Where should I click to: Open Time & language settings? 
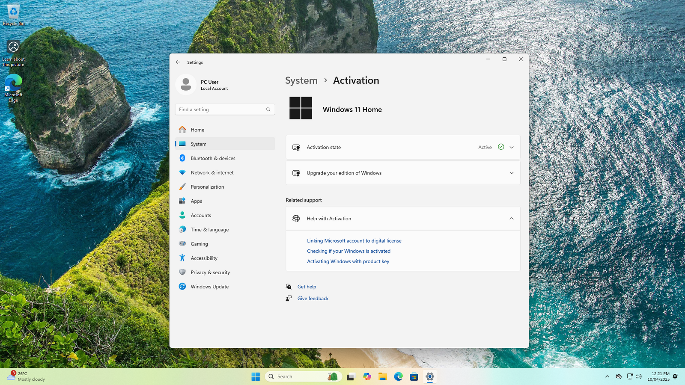click(x=209, y=230)
